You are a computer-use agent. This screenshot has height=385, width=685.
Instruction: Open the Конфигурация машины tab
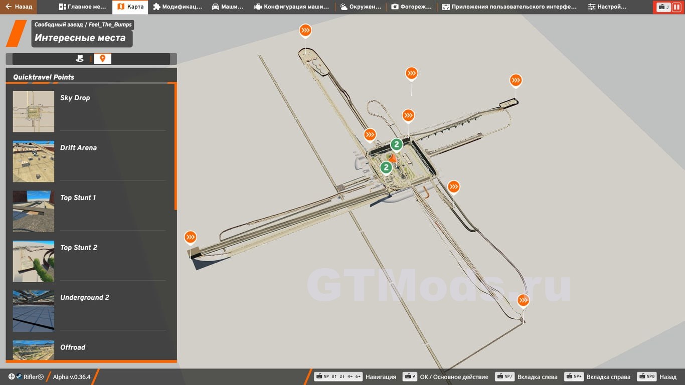click(291, 7)
